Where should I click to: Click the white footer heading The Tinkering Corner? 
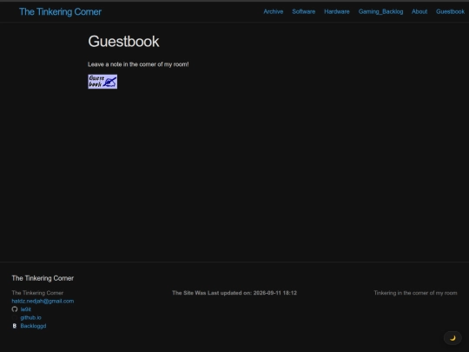(43, 278)
